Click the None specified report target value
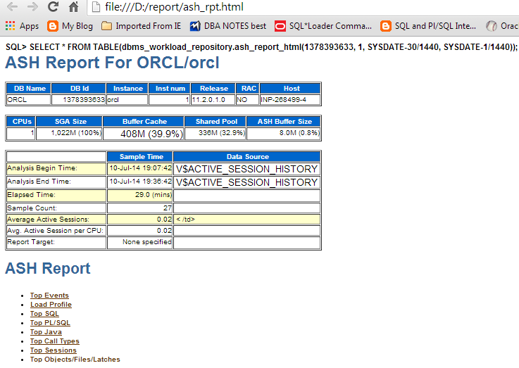This screenshot has height=368, width=519. (140, 242)
